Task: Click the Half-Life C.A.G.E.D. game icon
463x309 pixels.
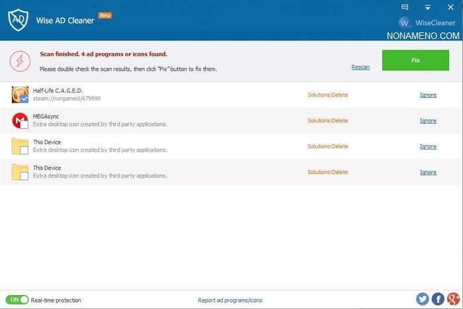Action: tap(19, 94)
